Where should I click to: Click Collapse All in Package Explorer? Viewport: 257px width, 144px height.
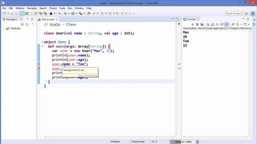pos(22,24)
